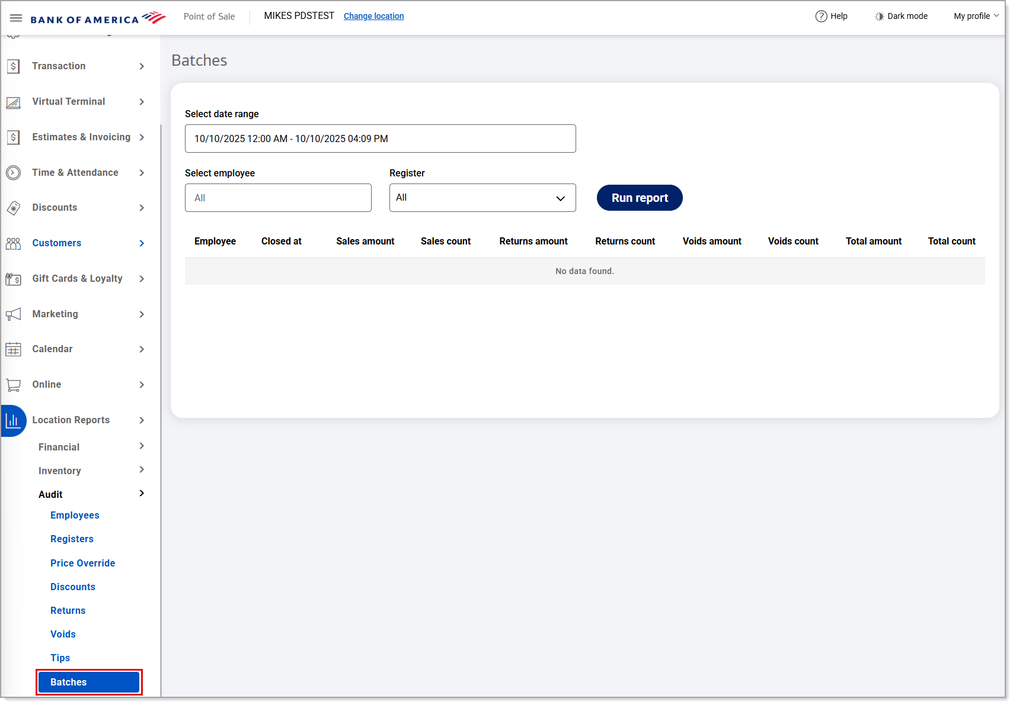The height and width of the screenshot is (705, 1013).
Task: Click the Location Reports chart icon
Action: pos(13,420)
